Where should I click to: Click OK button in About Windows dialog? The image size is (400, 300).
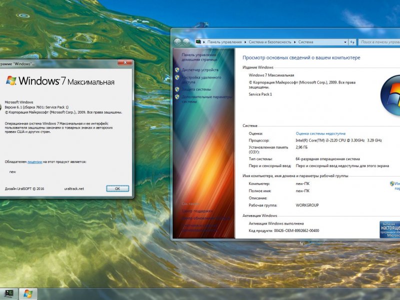click(x=117, y=188)
